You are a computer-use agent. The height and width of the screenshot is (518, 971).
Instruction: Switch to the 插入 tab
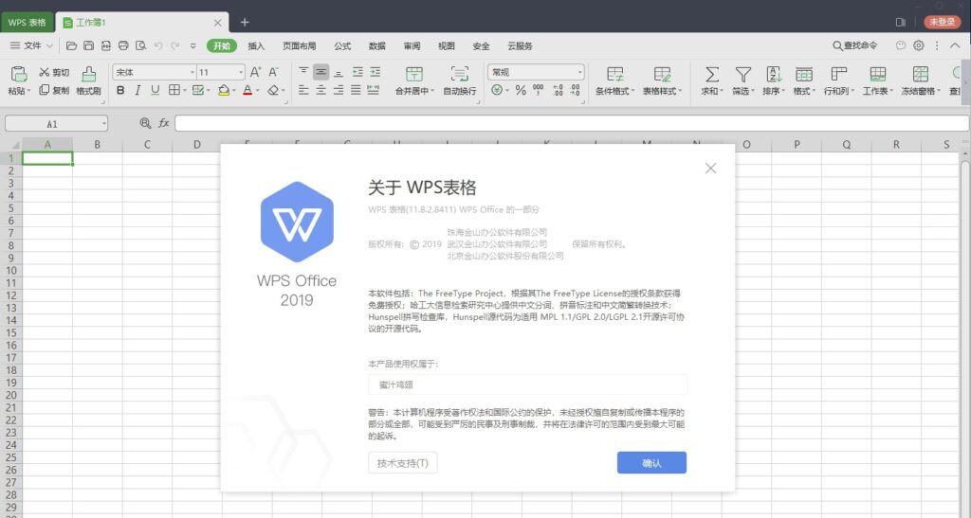pos(256,45)
